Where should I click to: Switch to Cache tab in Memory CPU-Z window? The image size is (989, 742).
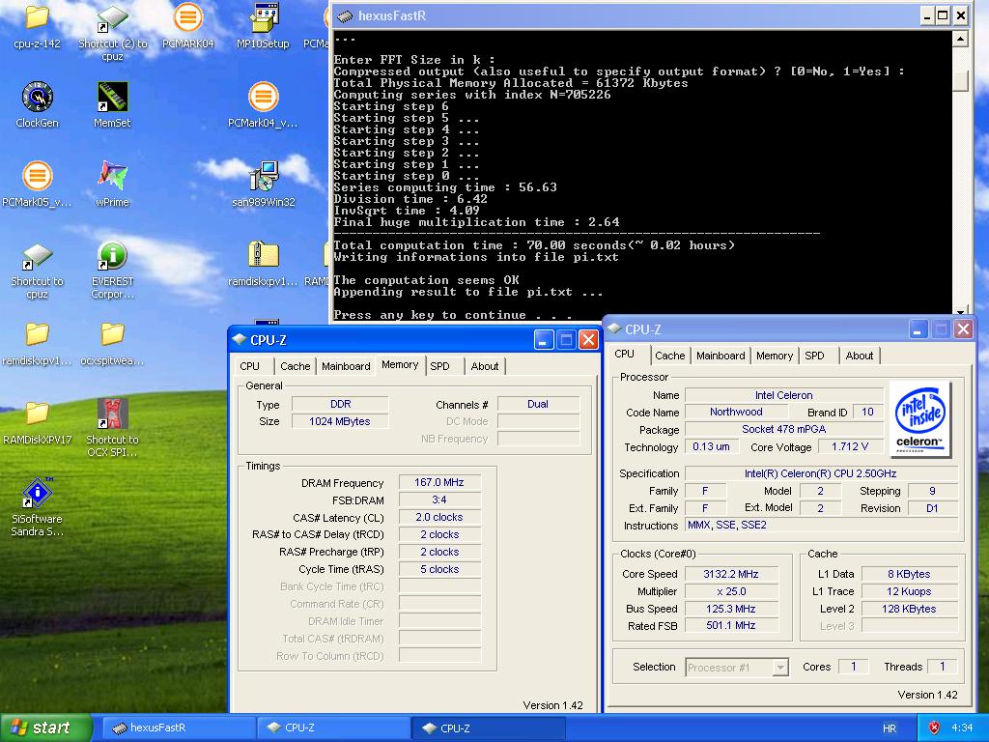tap(296, 366)
